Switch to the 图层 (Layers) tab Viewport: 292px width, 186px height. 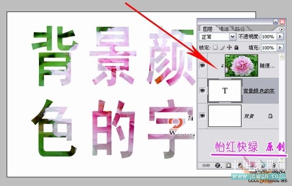208,29
